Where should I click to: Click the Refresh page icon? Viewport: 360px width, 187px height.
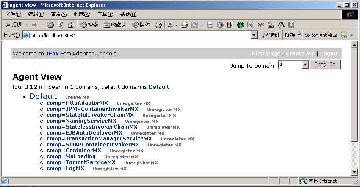tap(61, 25)
